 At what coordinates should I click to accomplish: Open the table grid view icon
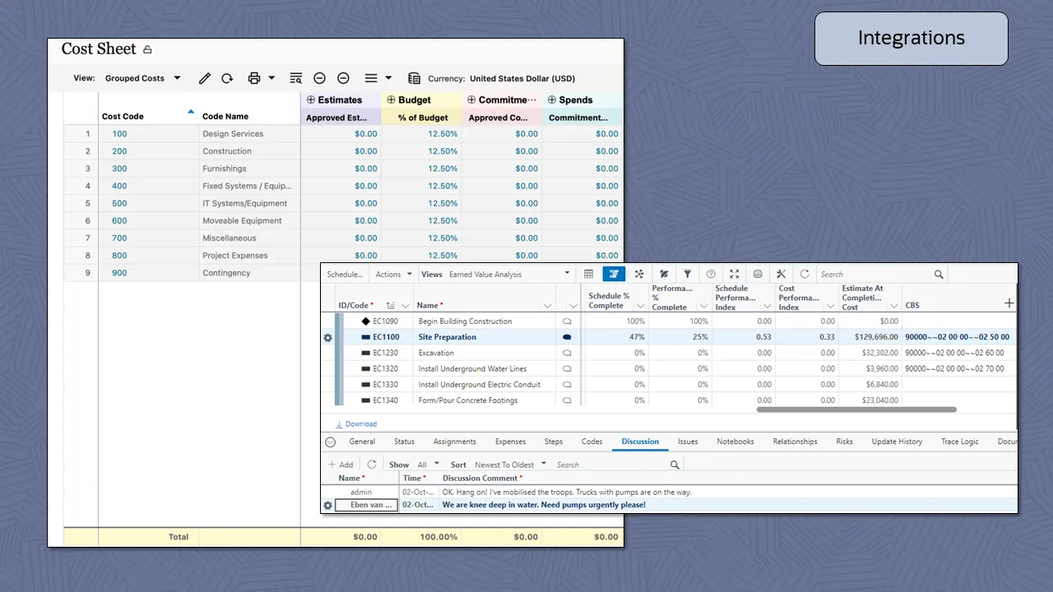click(x=590, y=274)
